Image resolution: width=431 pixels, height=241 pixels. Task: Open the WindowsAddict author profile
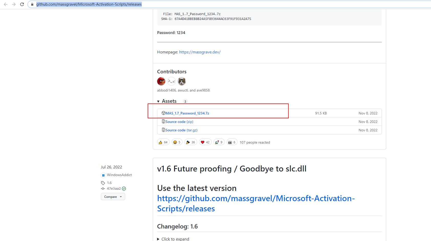119,175
